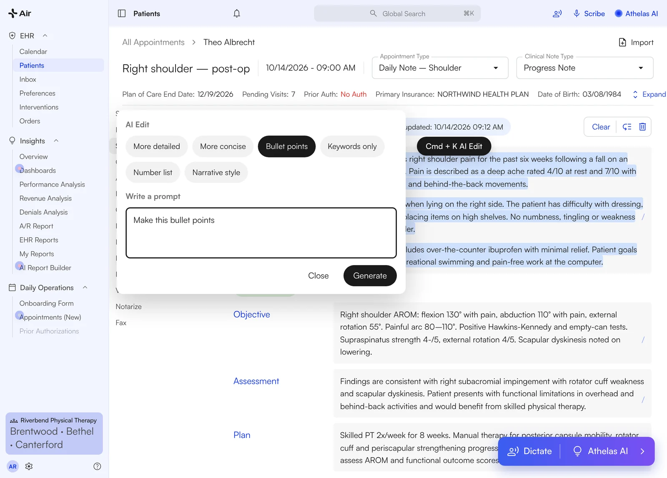The width and height of the screenshot is (667, 478).
Task: Collapse the Daily Operations section
Action: [x=85, y=288]
